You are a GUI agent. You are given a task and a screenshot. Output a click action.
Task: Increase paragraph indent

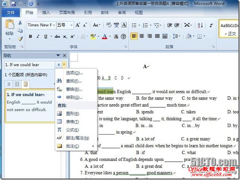point(177,25)
